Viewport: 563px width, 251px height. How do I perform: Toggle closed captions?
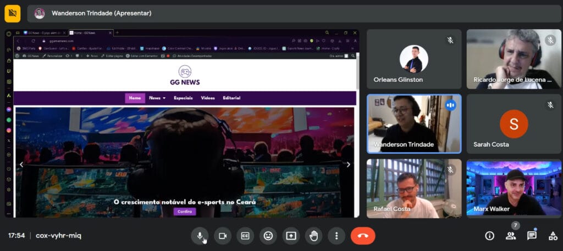pyautogui.click(x=245, y=236)
